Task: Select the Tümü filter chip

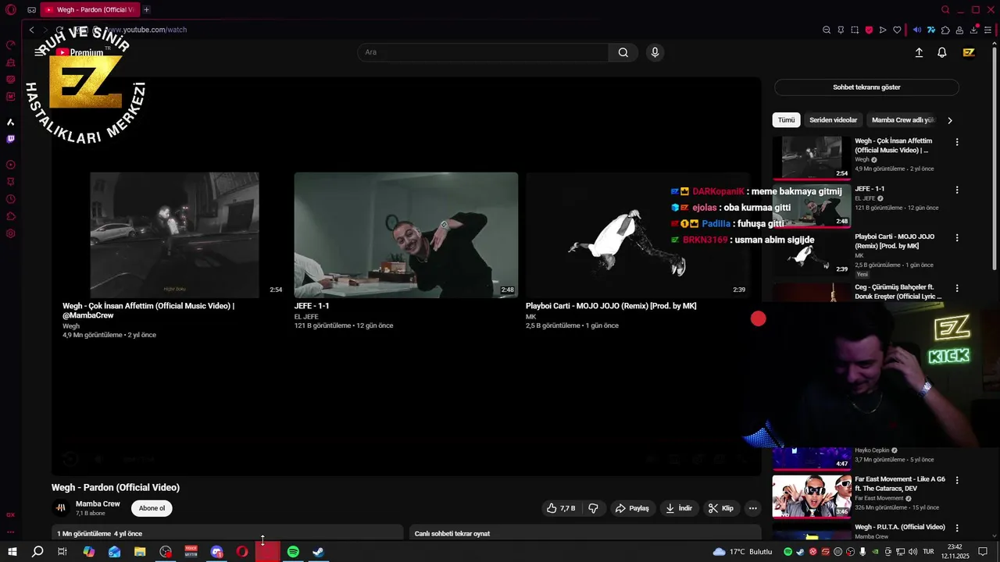Action: point(786,120)
